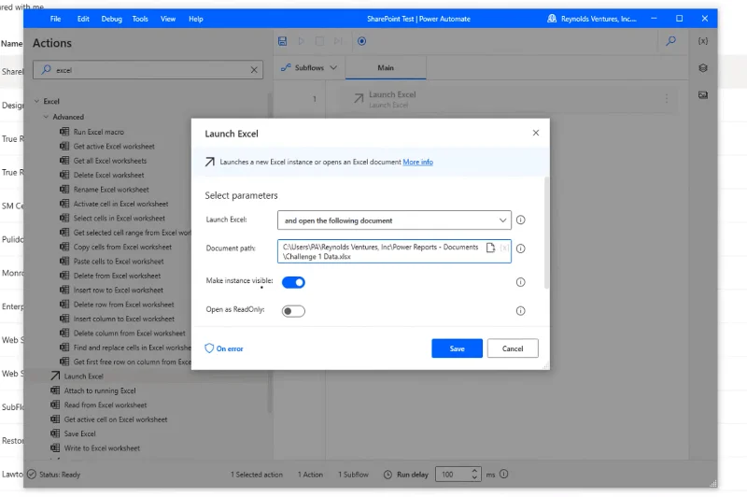Open the View menu
This screenshot has height=497, width=747.
click(x=168, y=19)
